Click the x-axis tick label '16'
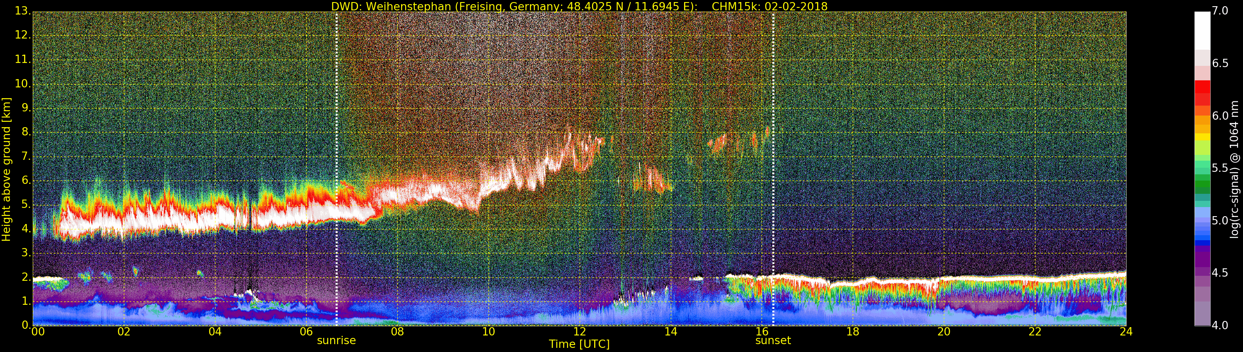 coord(762,332)
